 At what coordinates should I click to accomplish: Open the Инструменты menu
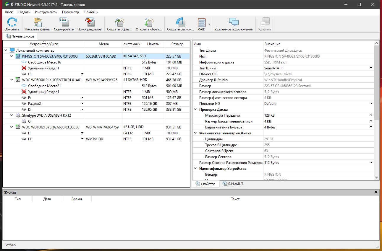pos(46,12)
